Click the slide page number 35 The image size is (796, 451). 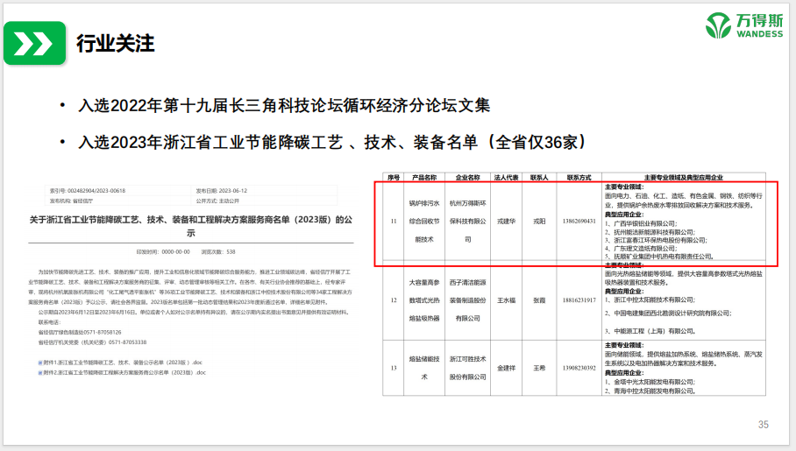tap(763, 425)
